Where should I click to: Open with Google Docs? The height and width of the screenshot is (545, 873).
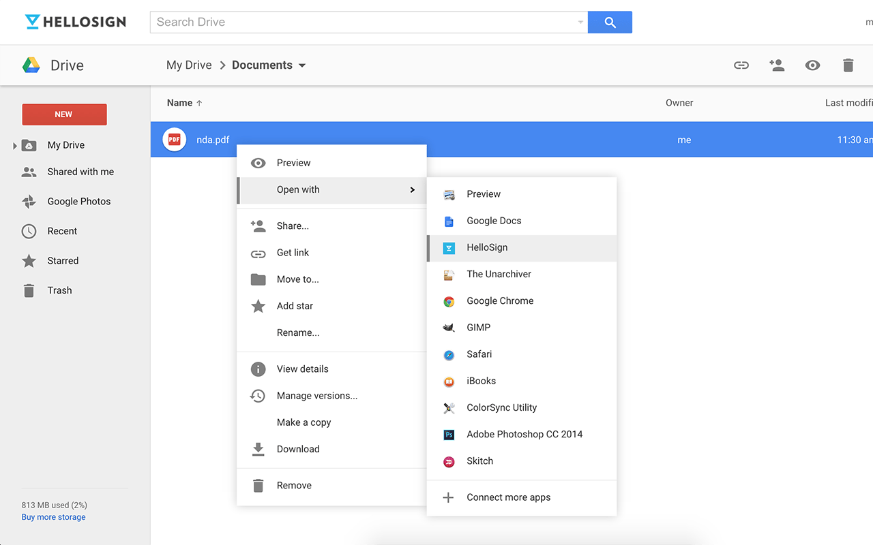(x=522, y=221)
